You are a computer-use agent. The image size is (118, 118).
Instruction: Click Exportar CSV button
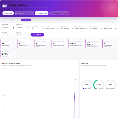click(42, 13)
